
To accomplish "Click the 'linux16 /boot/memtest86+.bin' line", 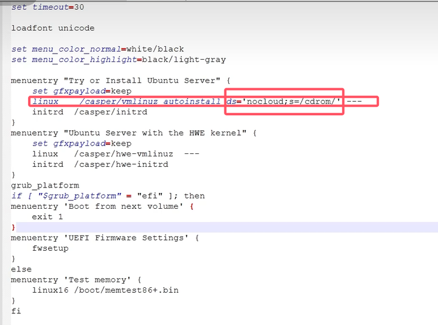I will click(x=105, y=290).
